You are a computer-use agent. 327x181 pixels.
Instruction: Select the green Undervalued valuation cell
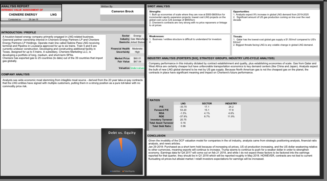137,68
